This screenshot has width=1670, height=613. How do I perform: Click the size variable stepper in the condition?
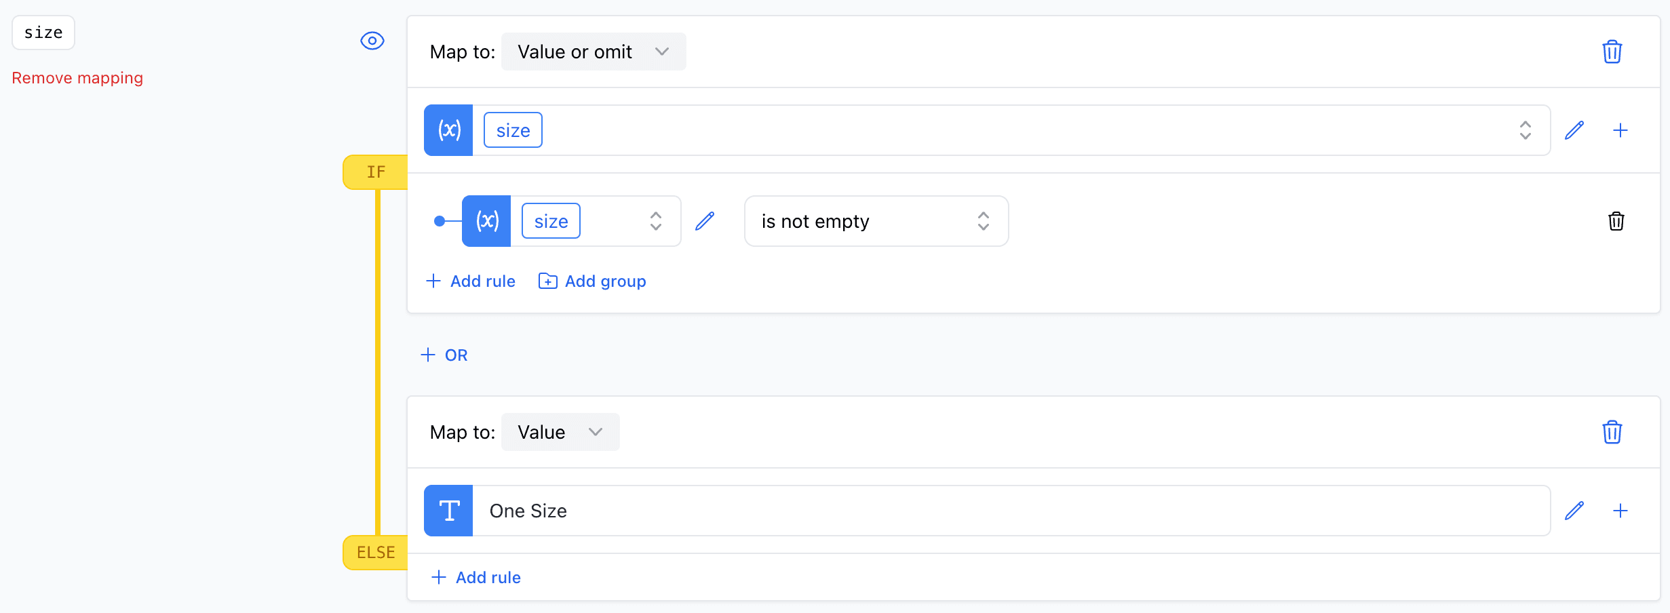click(655, 221)
